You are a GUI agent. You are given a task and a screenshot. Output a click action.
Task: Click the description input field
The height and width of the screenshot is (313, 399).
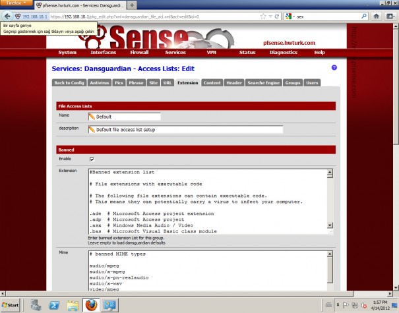pos(185,130)
